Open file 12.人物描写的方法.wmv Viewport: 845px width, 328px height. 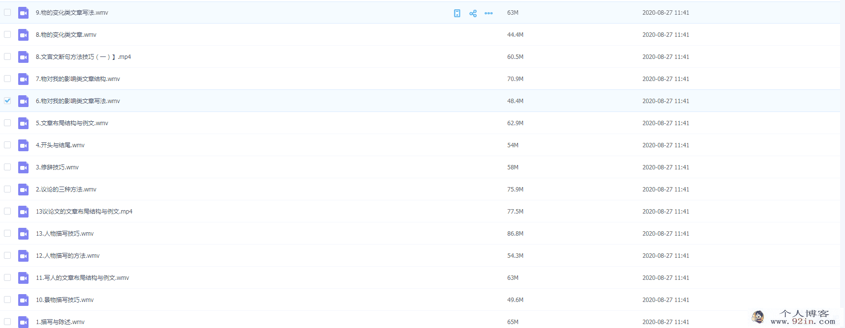coord(67,256)
